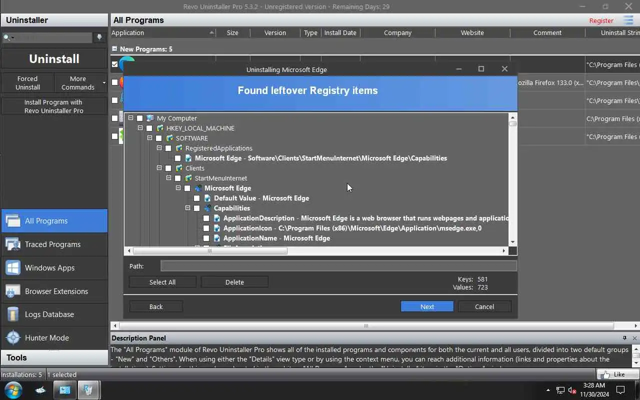The image size is (640, 400).
Task: Click the ApplicationName value icon
Action: 216,238
